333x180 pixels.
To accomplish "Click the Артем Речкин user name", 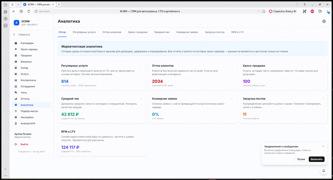I will tap(23, 134).
